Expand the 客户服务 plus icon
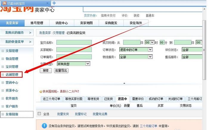The image size is (209, 130). click(3, 106)
